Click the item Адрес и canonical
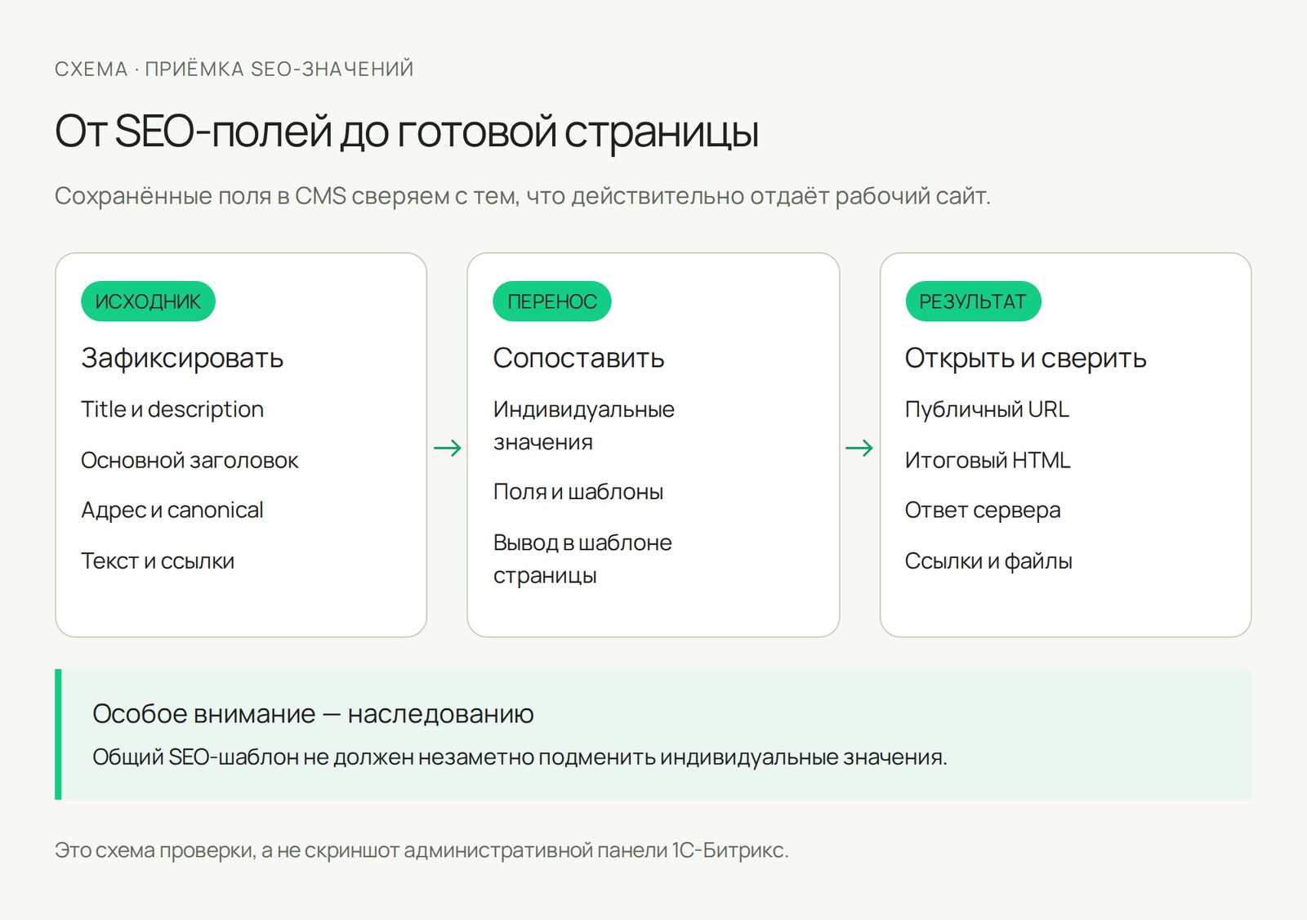Viewport: 1307px width, 920px height. [x=172, y=511]
